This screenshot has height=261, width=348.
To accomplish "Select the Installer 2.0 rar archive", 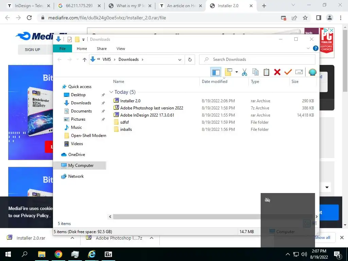I will point(130,101).
